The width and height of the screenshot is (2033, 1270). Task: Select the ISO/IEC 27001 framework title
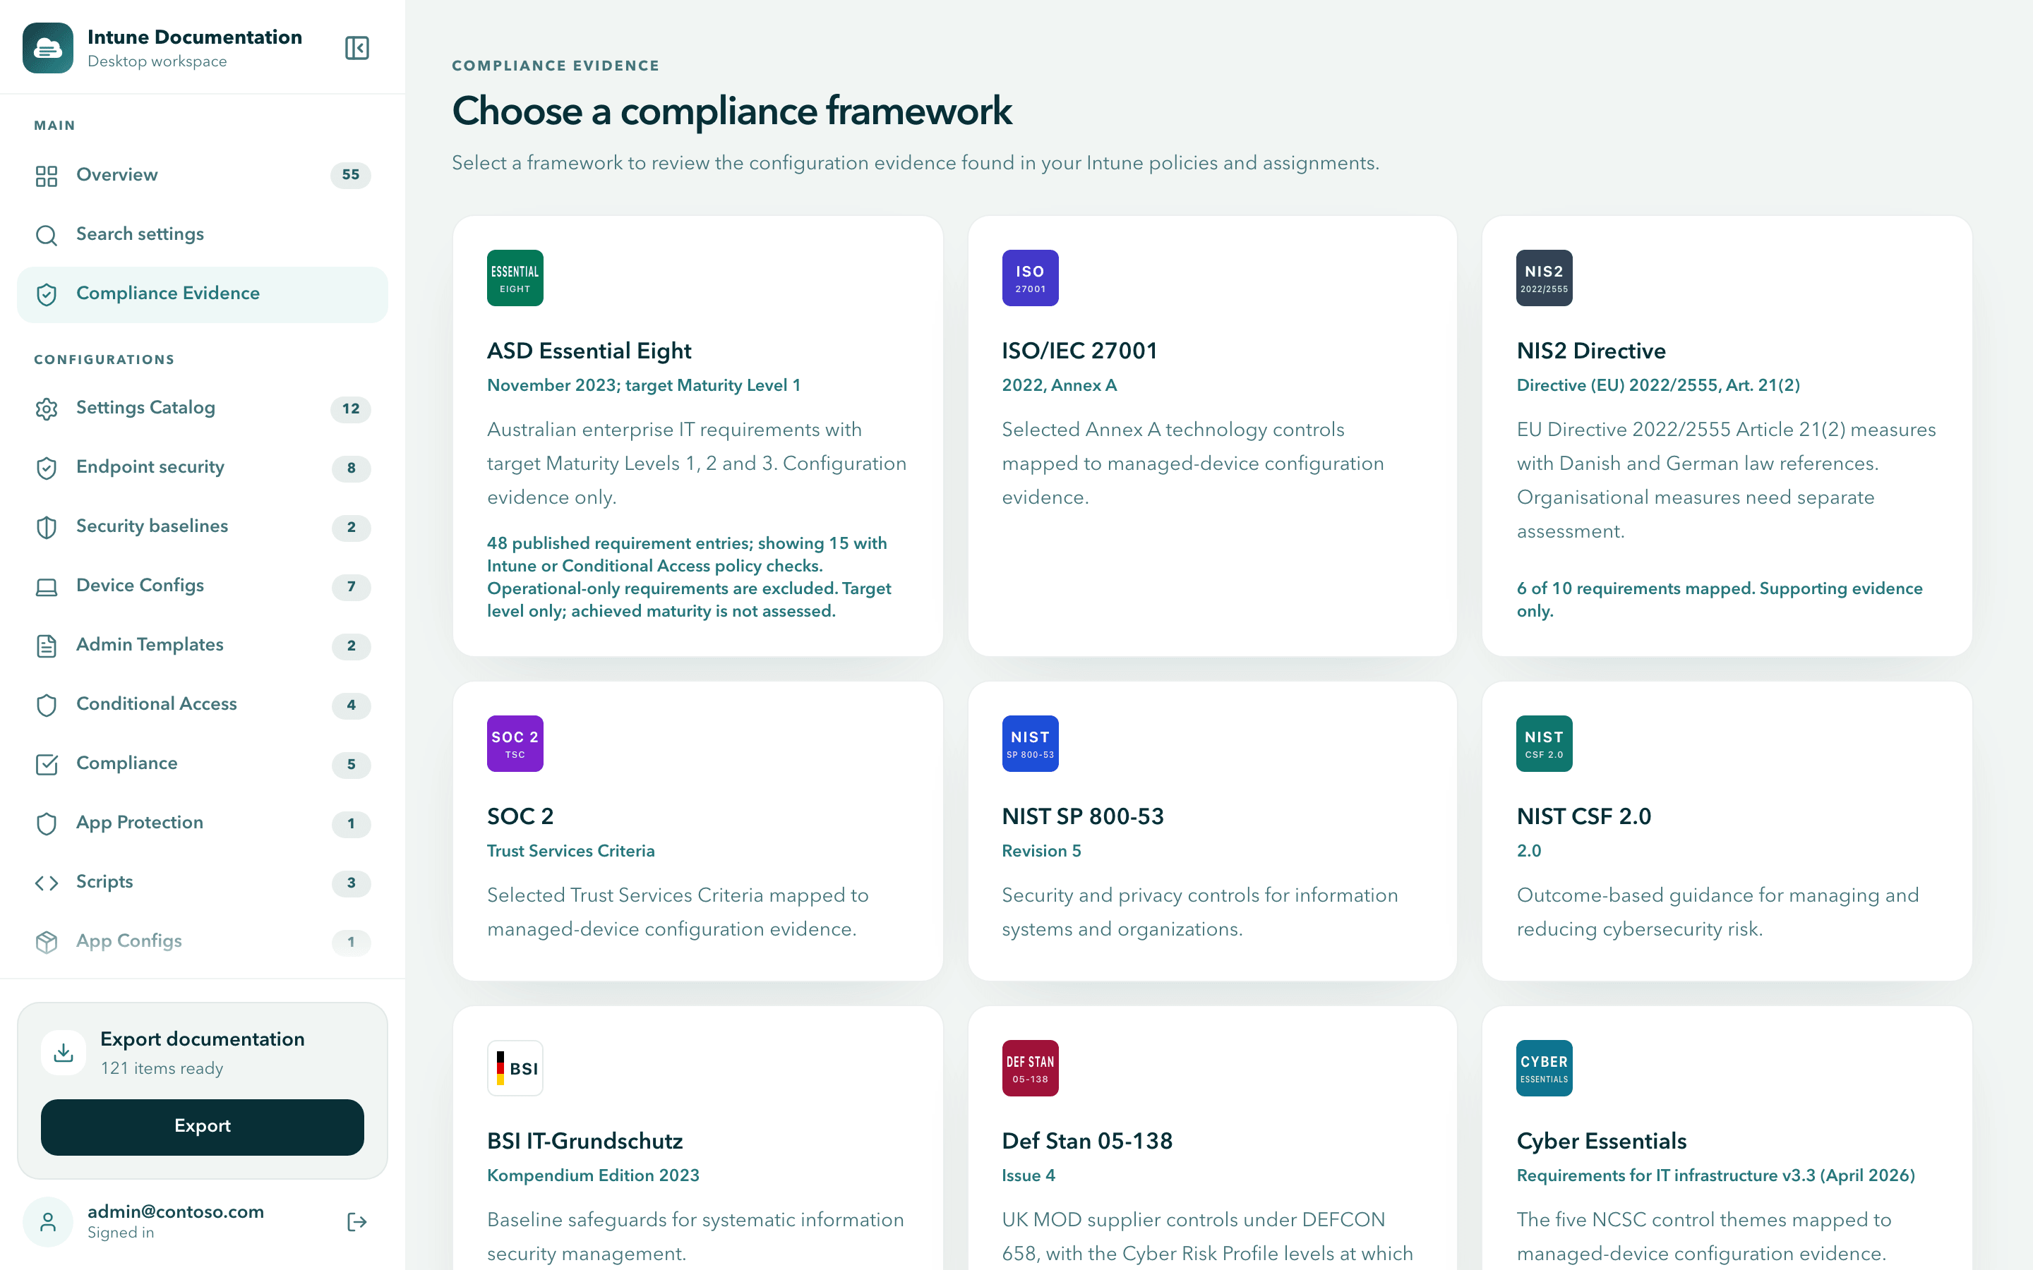[1079, 350]
